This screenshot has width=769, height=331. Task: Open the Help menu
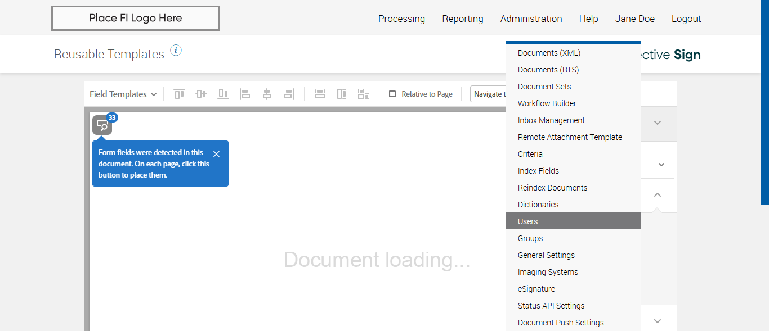[x=589, y=19]
